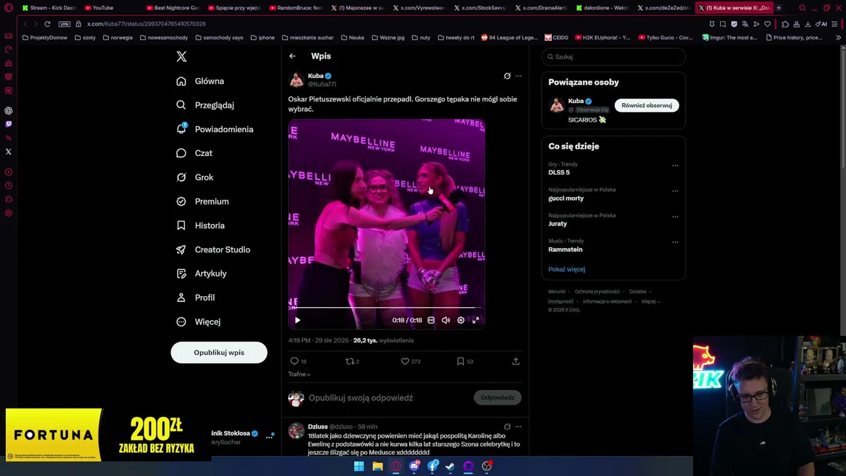Open Przeglądaj search in the sidebar
The height and width of the screenshot is (476, 846).
205,105
